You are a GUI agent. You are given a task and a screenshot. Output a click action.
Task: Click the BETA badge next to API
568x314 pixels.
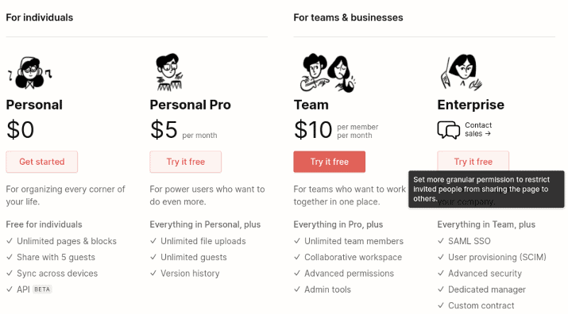[42, 289]
